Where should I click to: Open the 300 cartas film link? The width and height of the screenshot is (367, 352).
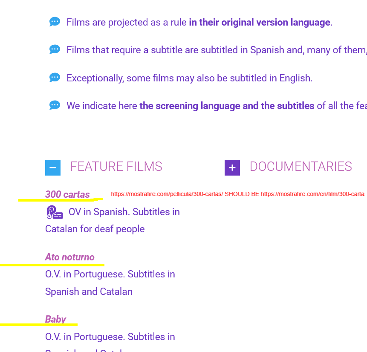[x=67, y=194]
